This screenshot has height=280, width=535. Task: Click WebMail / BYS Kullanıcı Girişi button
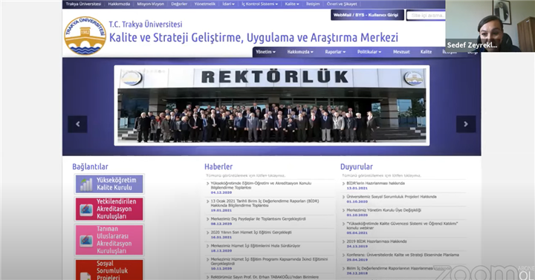367,15
